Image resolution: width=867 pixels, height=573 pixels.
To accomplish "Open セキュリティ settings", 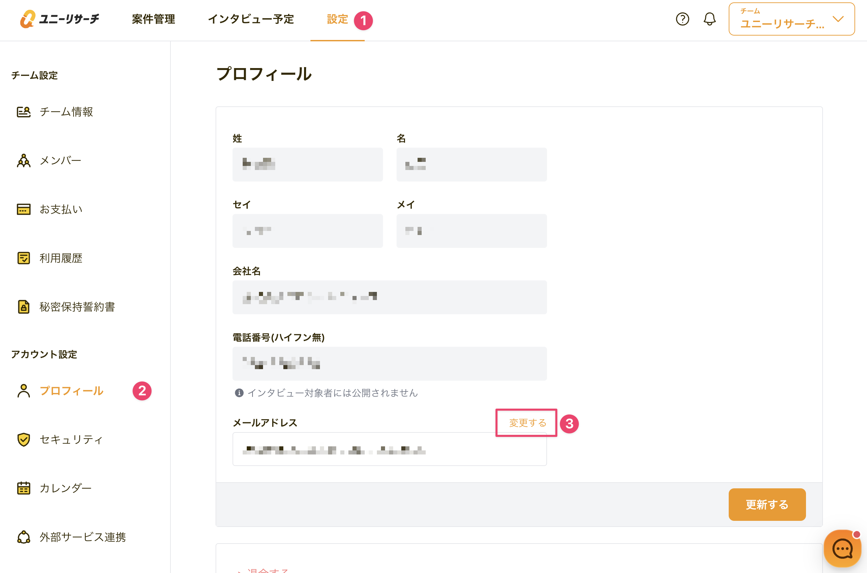I will pyautogui.click(x=71, y=439).
